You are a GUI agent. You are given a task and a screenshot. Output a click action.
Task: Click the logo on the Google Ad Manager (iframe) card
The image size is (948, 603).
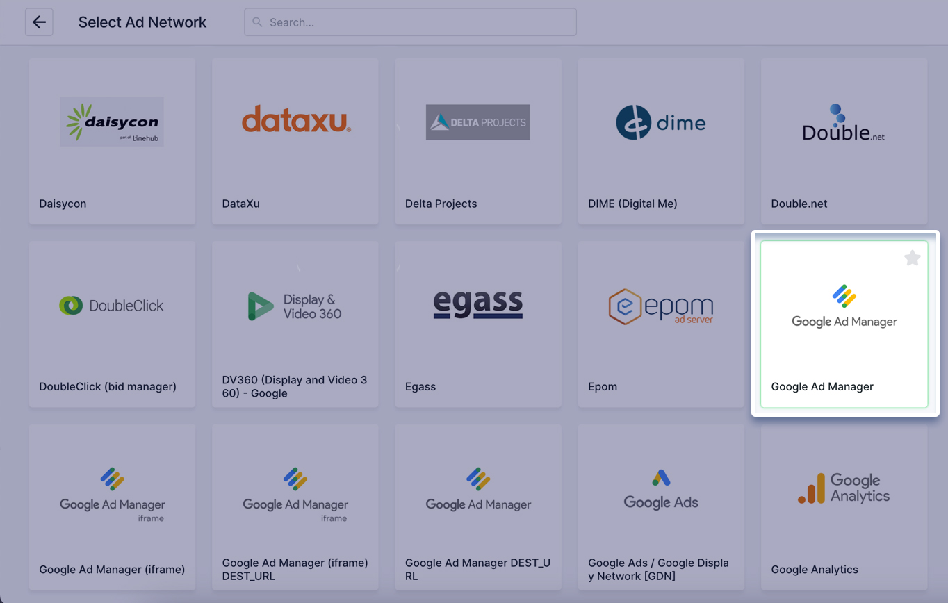(x=113, y=495)
